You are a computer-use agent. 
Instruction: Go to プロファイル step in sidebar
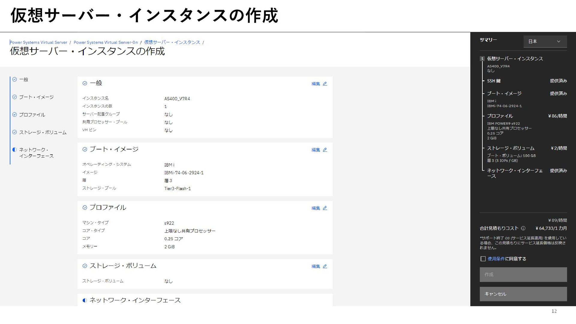tap(32, 115)
